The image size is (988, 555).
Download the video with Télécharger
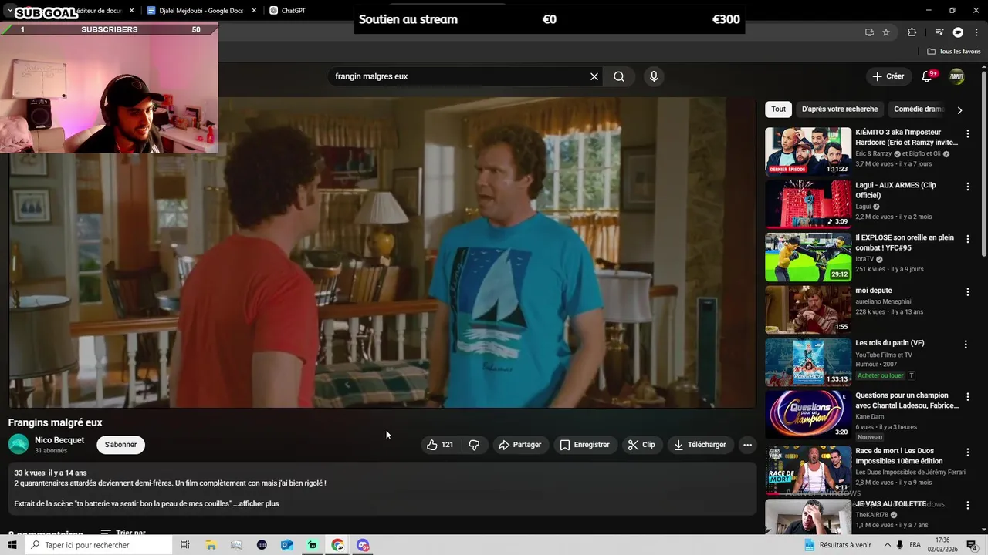point(700,445)
